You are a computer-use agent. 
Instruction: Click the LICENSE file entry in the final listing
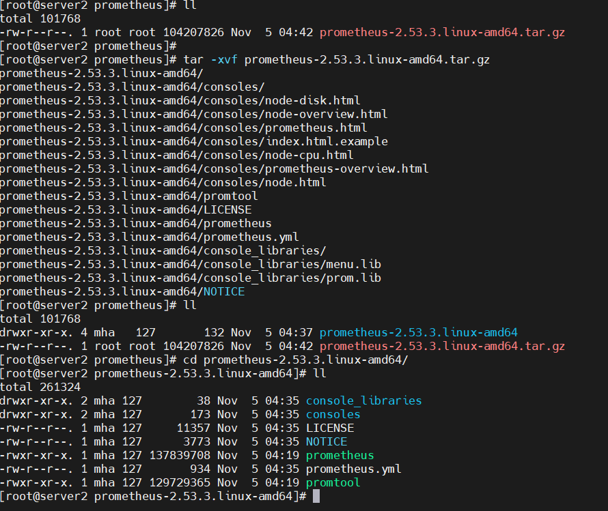coord(329,428)
